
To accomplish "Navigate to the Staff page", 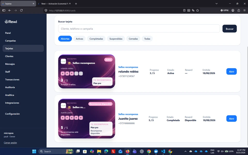I will 7,72.
